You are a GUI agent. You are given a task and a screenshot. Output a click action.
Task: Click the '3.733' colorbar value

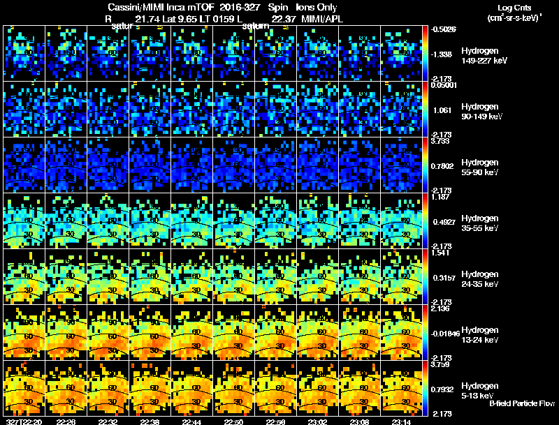[x=440, y=141]
